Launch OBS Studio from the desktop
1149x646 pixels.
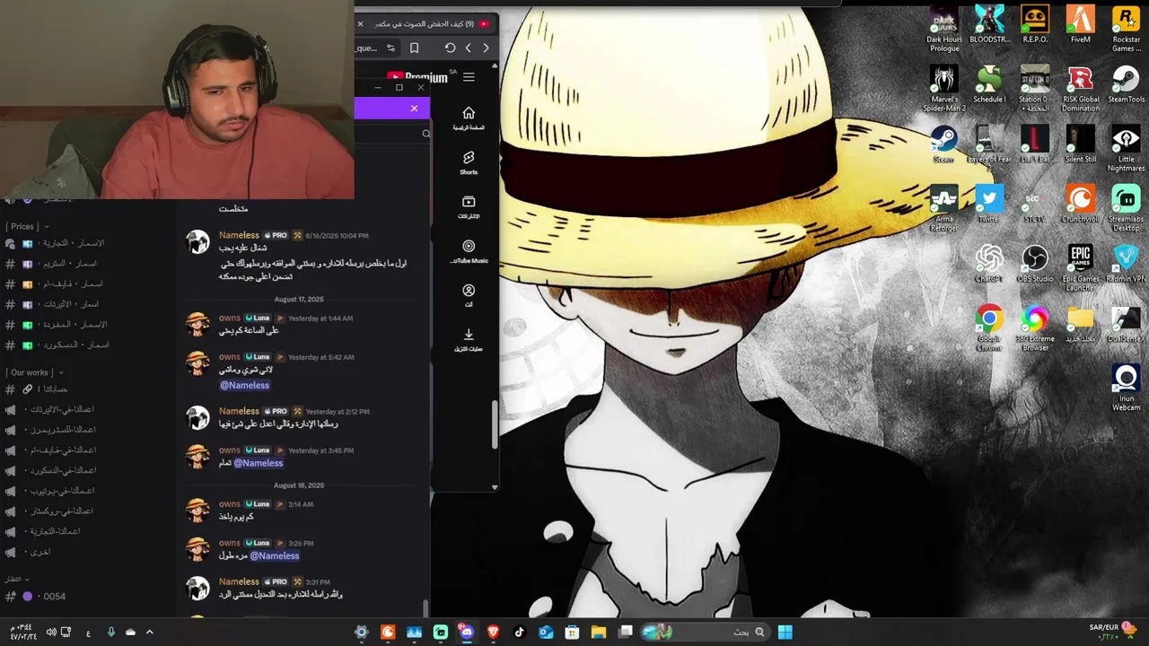tap(1035, 264)
